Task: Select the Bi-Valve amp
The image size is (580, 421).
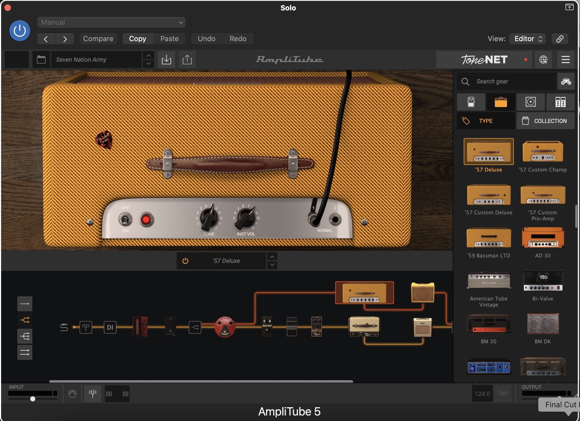Action: tap(543, 280)
